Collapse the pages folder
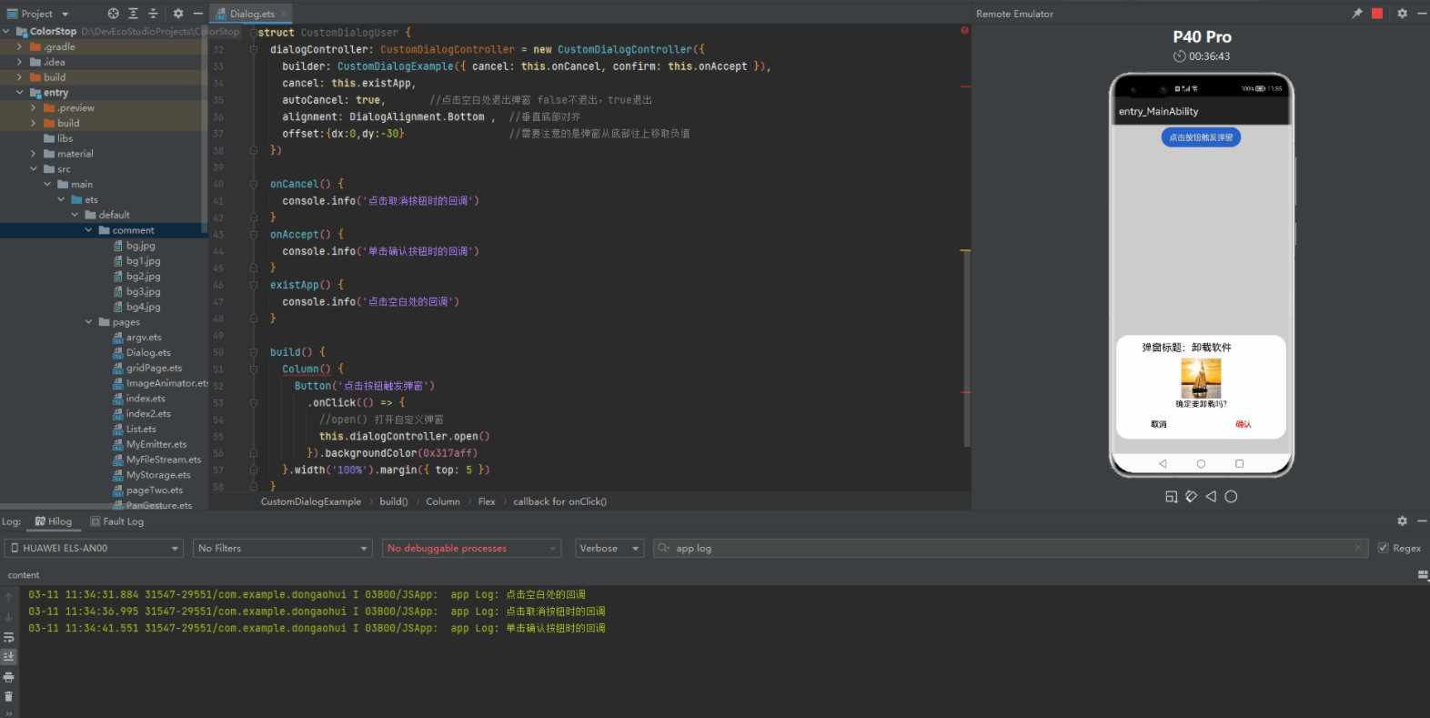Image resolution: width=1430 pixels, height=718 pixels. (88, 322)
